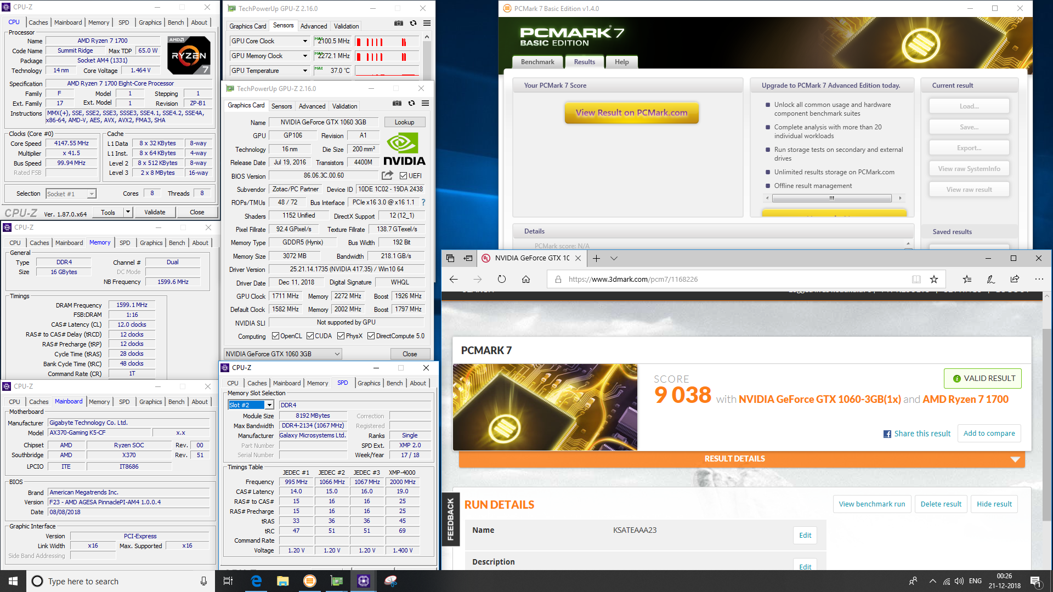Open Windows Start menu

tap(13, 581)
